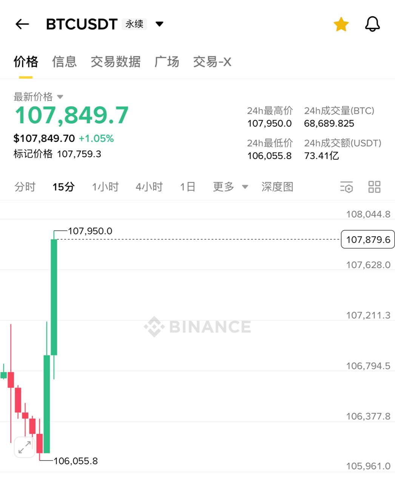Open the 交易-X tab
Image resolution: width=395 pixels, height=484 pixels.
pos(212,62)
